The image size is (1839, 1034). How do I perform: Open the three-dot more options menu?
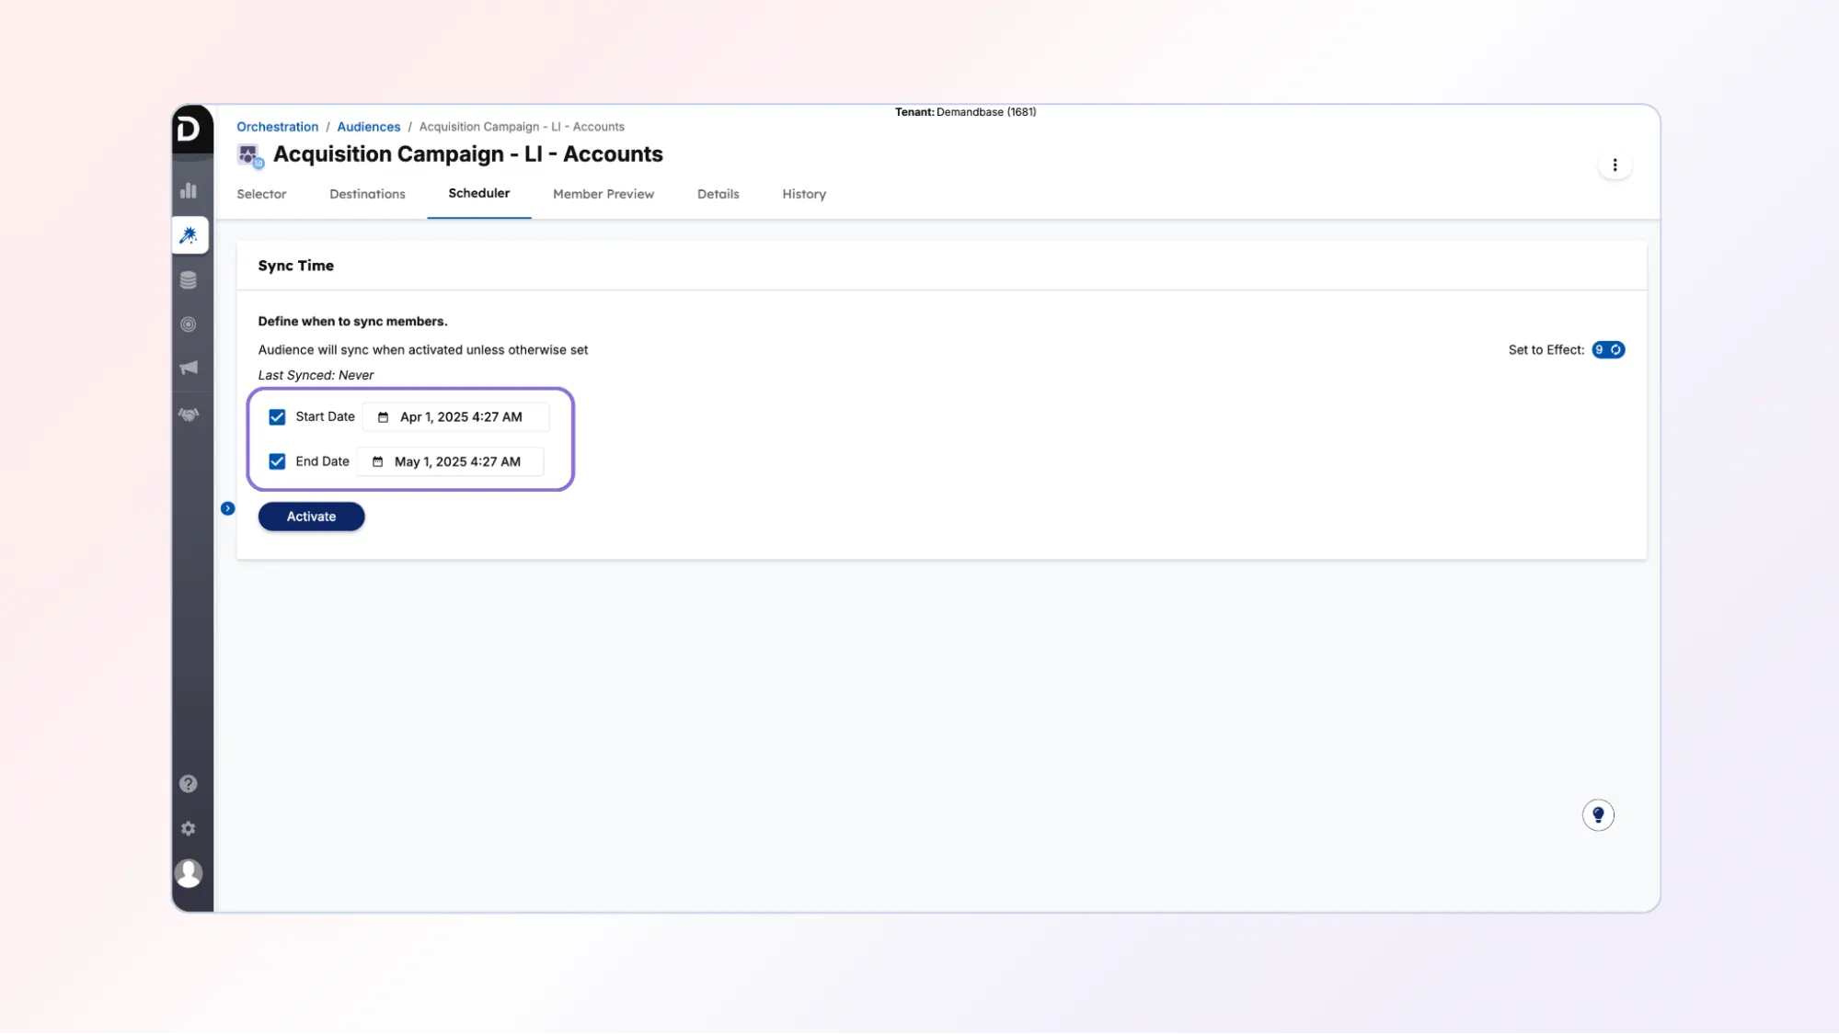pyautogui.click(x=1615, y=165)
